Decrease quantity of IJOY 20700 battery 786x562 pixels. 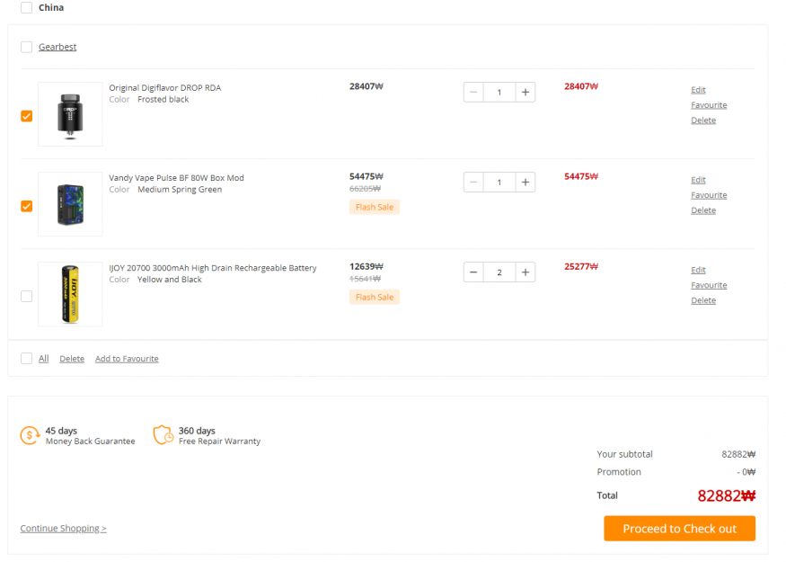click(473, 272)
